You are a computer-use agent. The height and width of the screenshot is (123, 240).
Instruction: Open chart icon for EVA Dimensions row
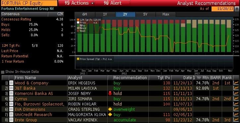[x=236, y=109]
